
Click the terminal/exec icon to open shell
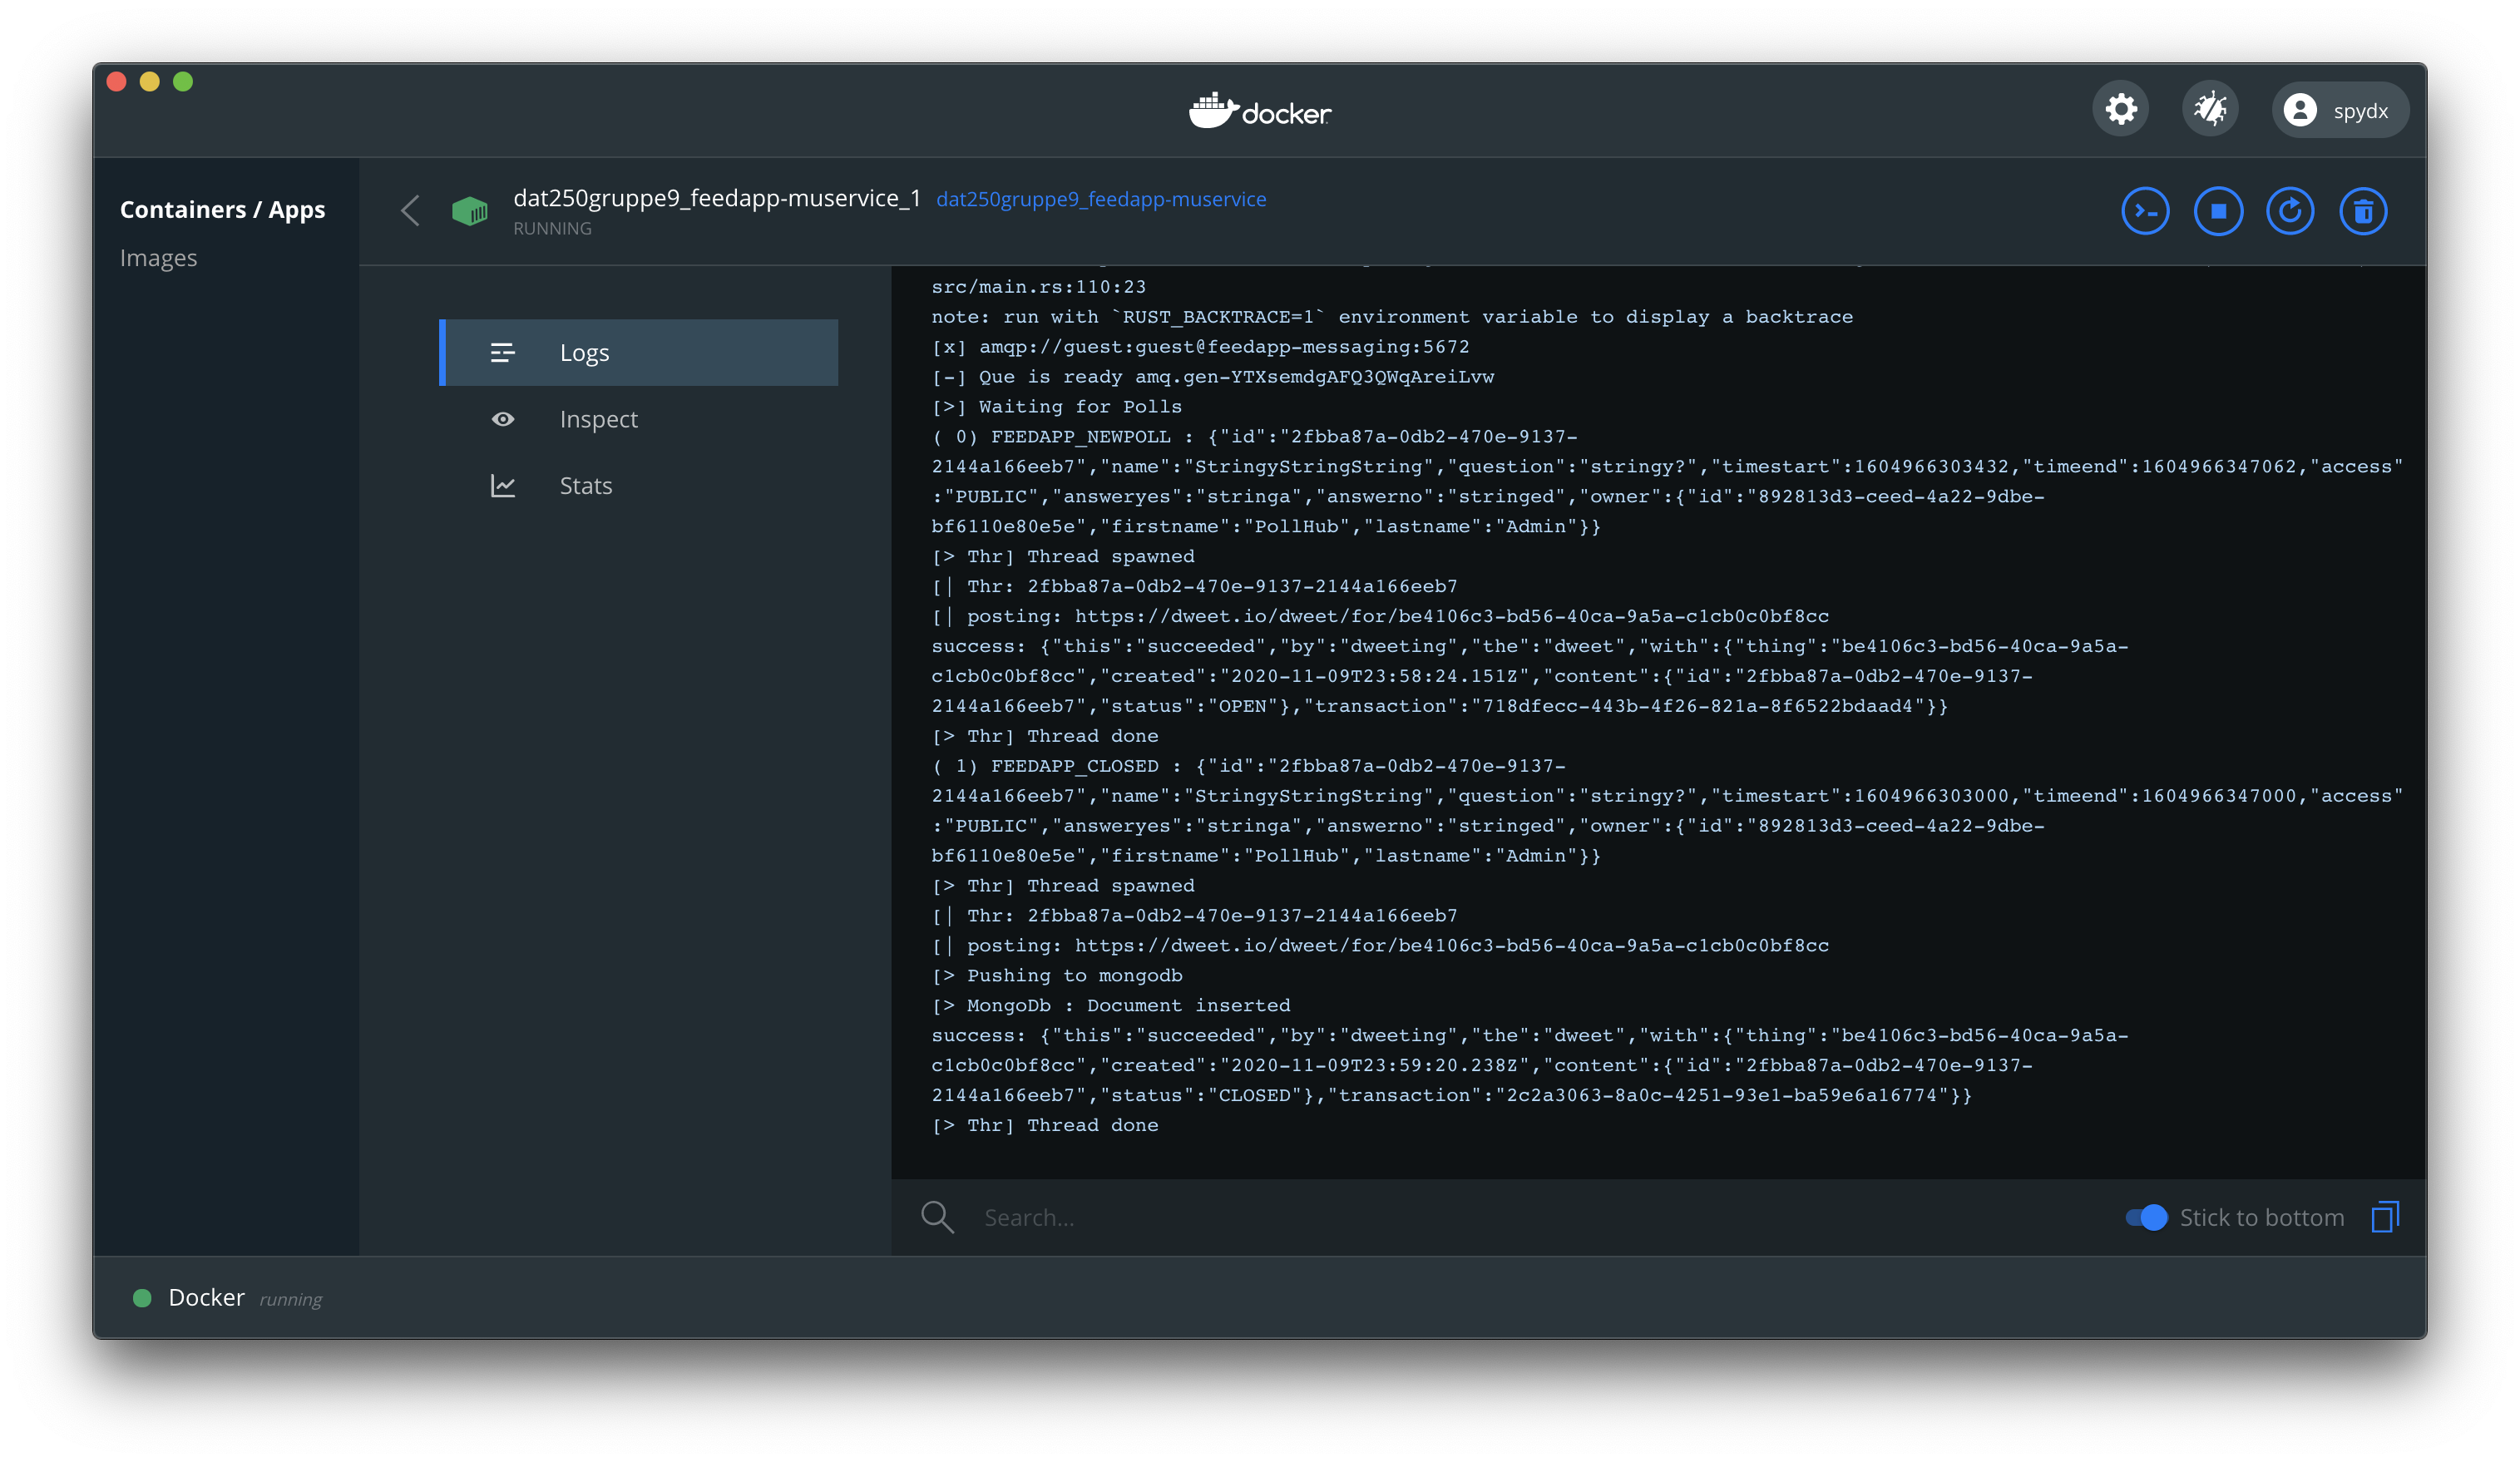[2144, 210]
